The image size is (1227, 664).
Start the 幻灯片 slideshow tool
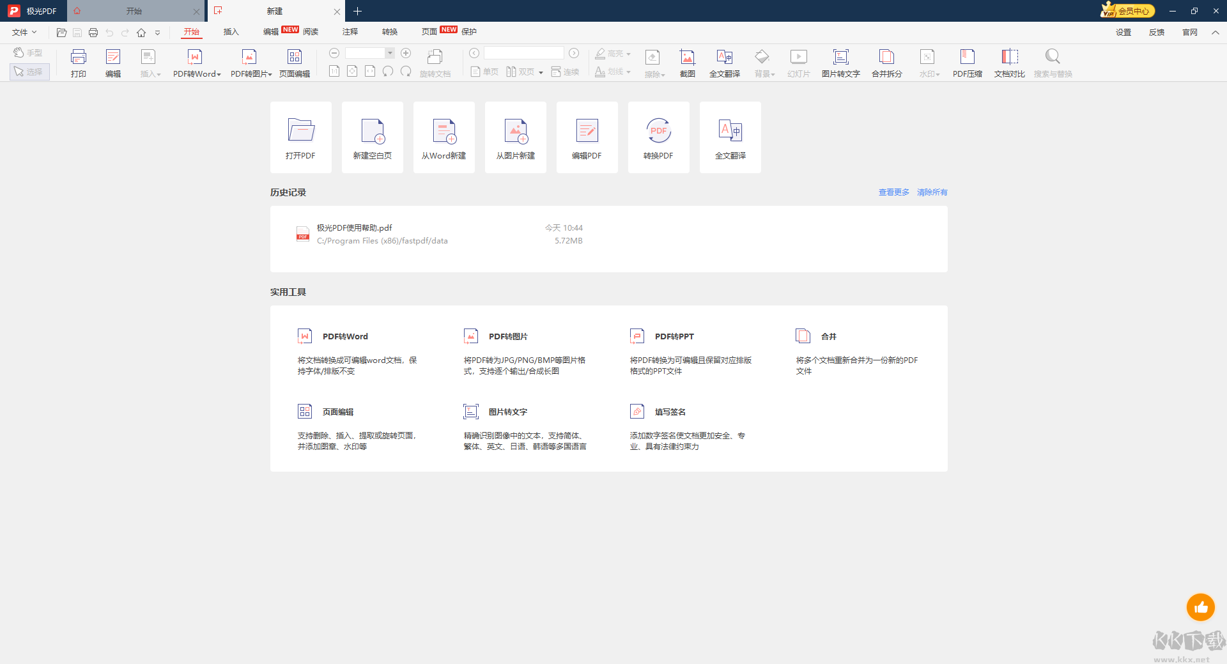click(x=799, y=63)
